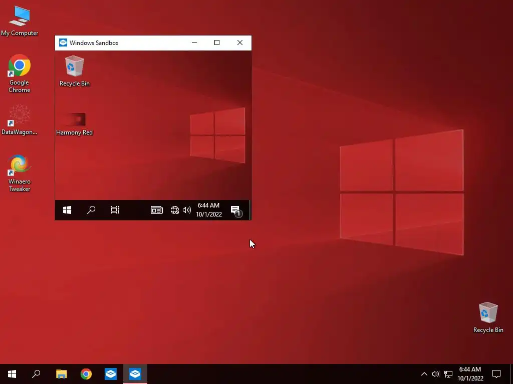The image size is (513, 384).
Task: Open Sandbox Action Center notification icon
Action: click(236, 210)
